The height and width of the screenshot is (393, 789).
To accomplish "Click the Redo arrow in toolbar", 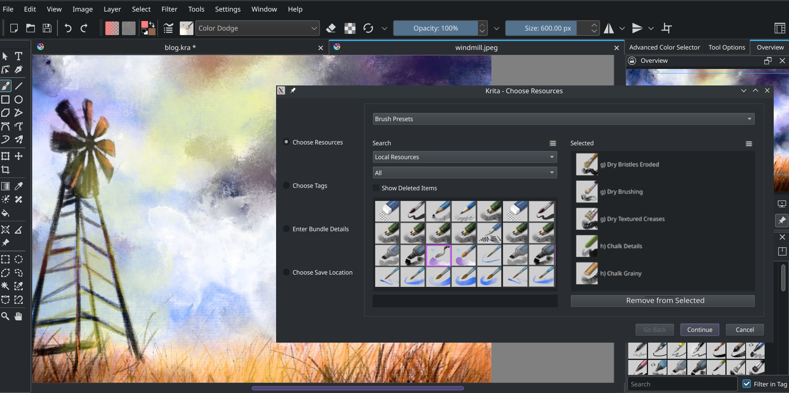I will (84, 28).
